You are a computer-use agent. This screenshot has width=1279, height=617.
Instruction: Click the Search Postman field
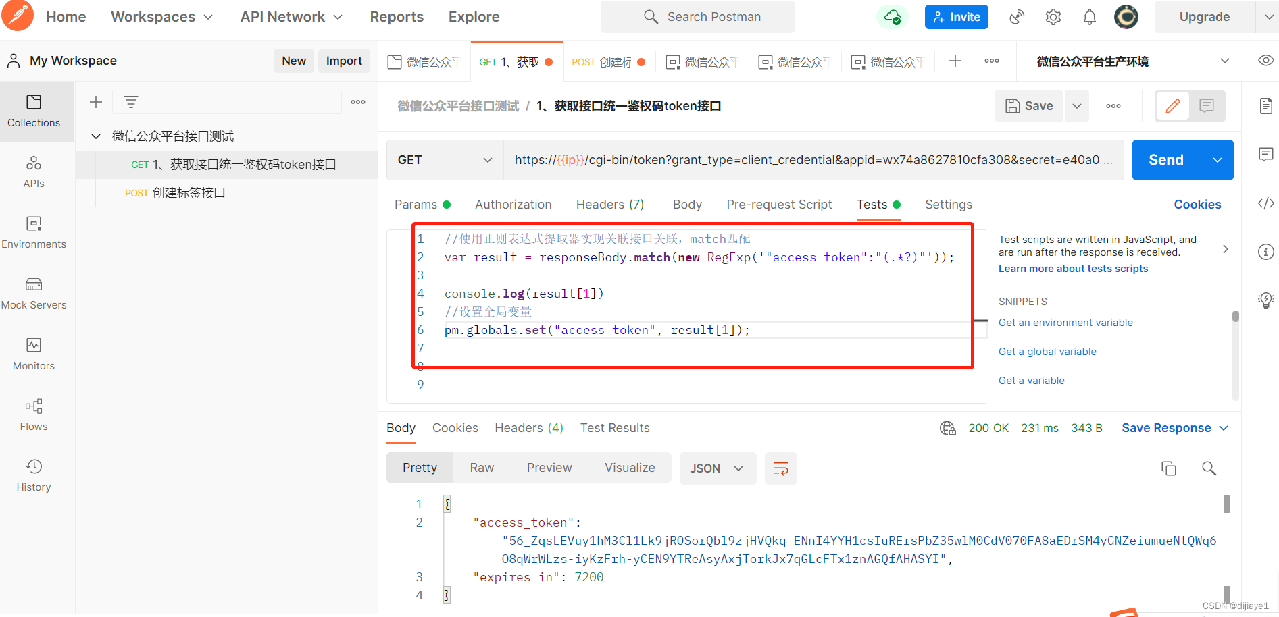click(698, 17)
